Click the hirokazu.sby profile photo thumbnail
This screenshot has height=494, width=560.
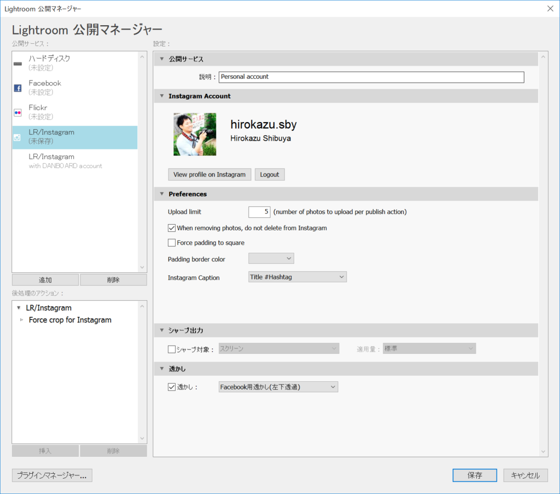195,135
